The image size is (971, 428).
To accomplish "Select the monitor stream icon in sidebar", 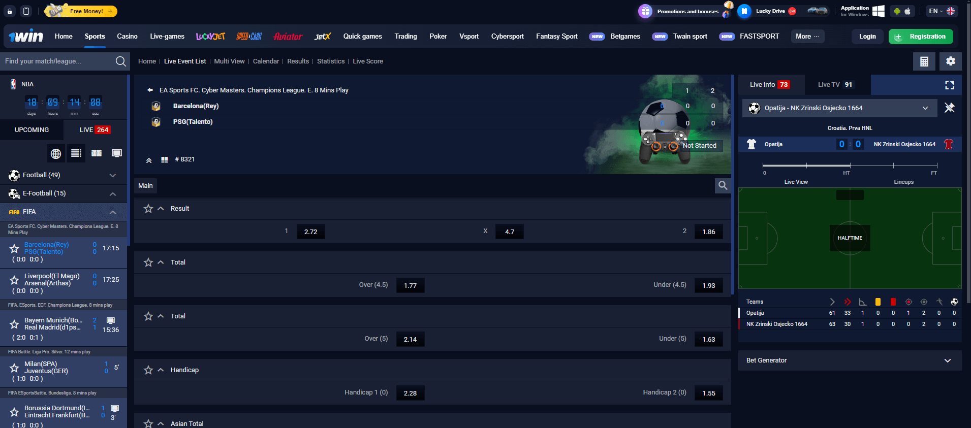I will (x=117, y=153).
